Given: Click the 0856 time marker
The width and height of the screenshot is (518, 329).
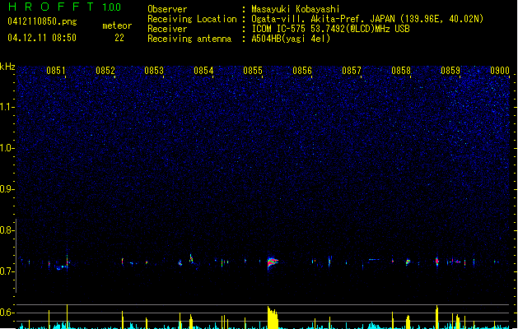Looking at the screenshot, I should pyautogui.click(x=302, y=71).
